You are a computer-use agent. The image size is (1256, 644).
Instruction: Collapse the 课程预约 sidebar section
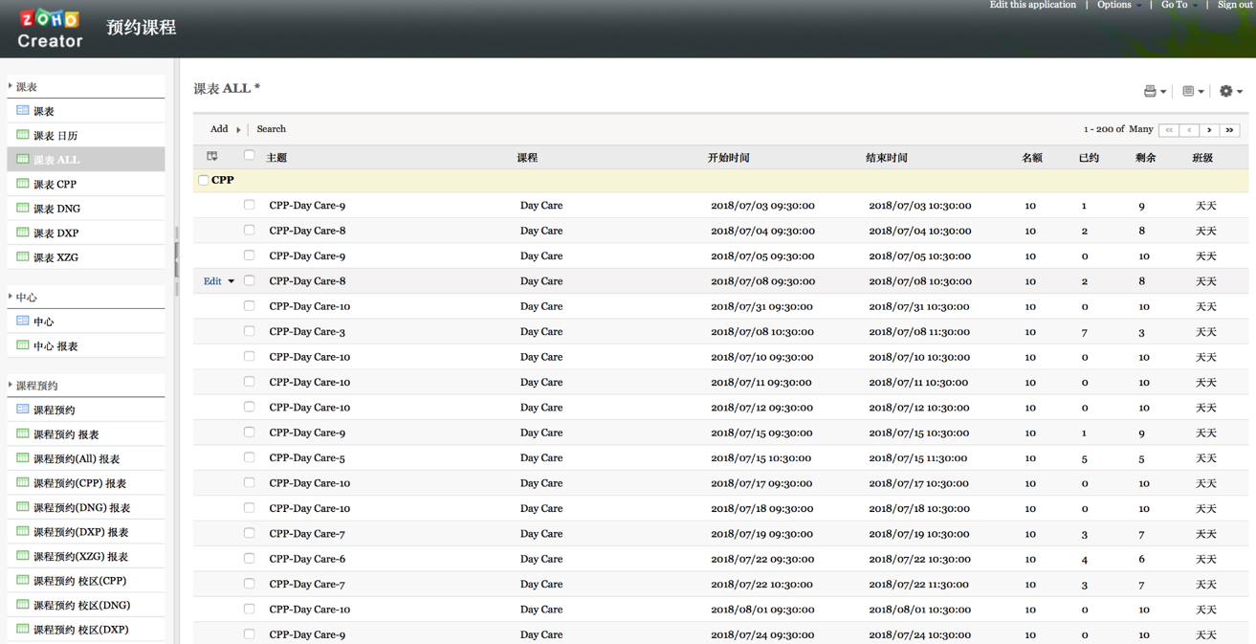pos(11,385)
